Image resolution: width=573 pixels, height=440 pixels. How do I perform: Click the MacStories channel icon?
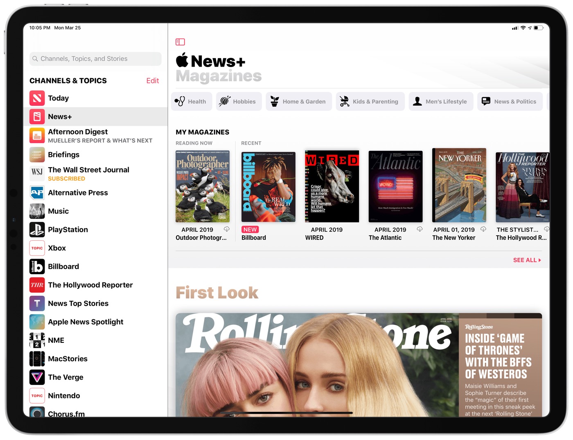pyautogui.click(x=37, y=359)
